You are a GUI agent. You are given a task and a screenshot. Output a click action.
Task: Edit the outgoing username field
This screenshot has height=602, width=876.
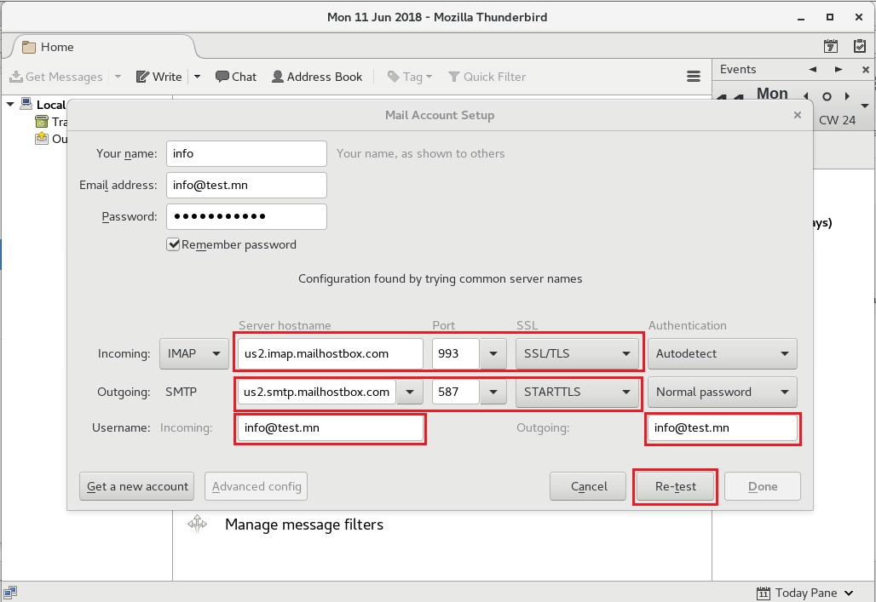(x=723, y=427)
